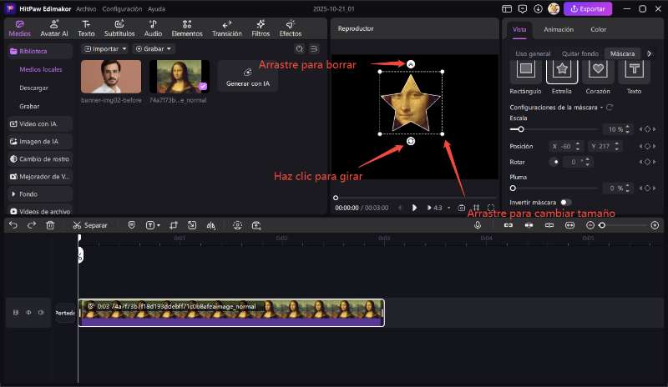Take a snapshot of the preview
The height and width of the screenshot is (387, 668).
click(462, 208)
